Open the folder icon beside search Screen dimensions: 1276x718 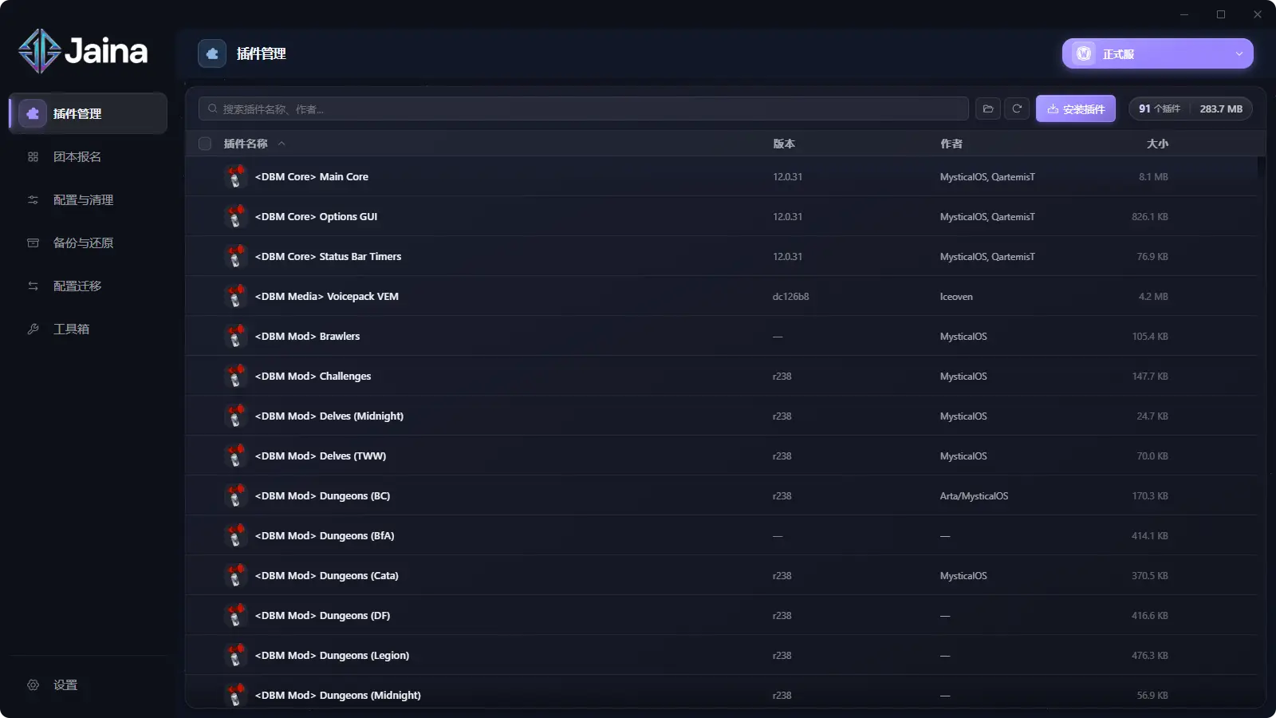pyautogui.click(x=987, y=108)
